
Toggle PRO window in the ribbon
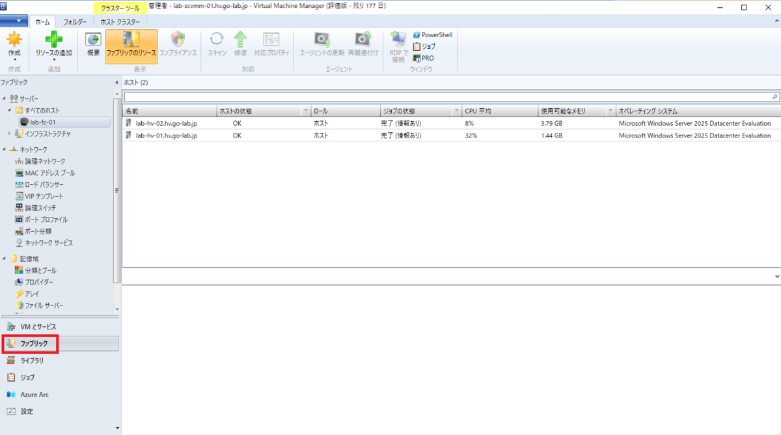(x=423, y=58)
